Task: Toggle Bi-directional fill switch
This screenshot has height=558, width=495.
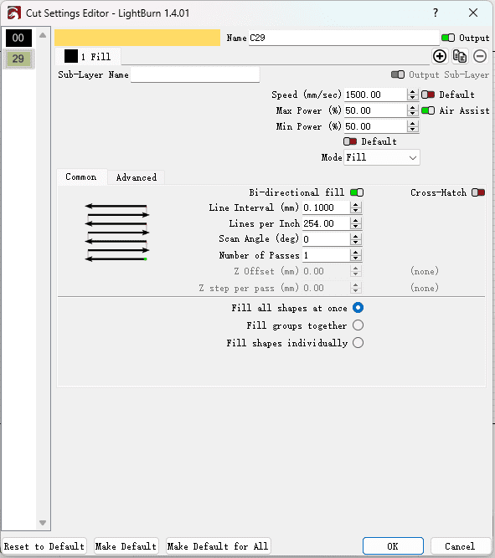Action: (x=357, y=192)
